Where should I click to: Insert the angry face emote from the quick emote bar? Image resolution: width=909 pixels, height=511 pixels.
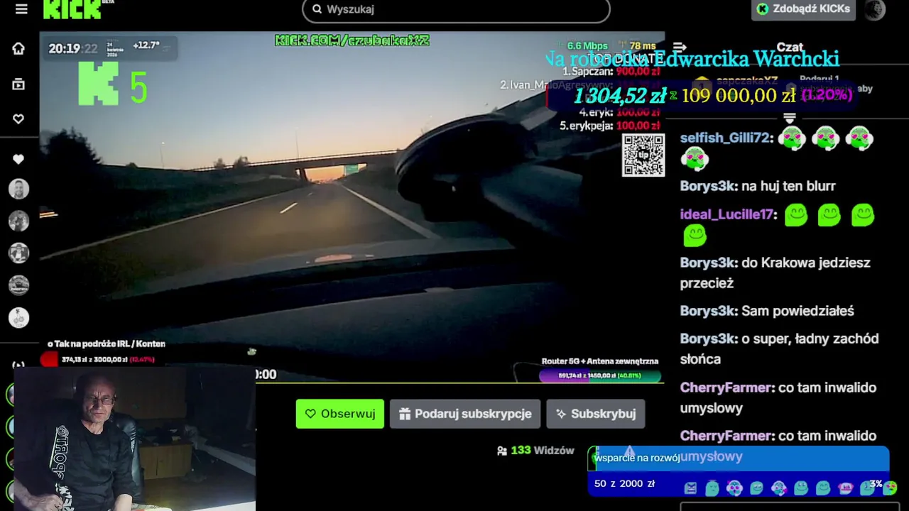pyautogui.click(x=690, y=488)
